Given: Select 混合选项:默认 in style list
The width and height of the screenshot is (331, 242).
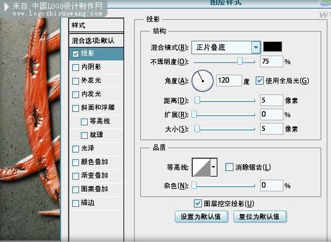Looking at the screenshot, I should pos(96,41).
